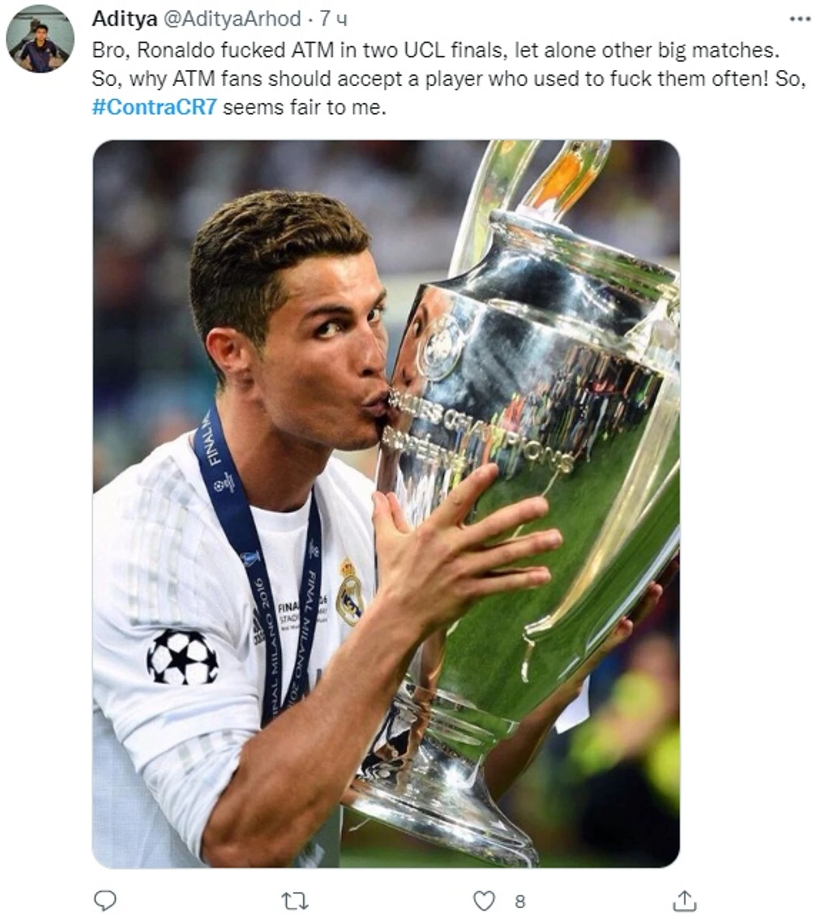Screen dimensions: 828x919
Task: Click the trophy's orange-ribboned handle in photo
Action: click(564, 176)
